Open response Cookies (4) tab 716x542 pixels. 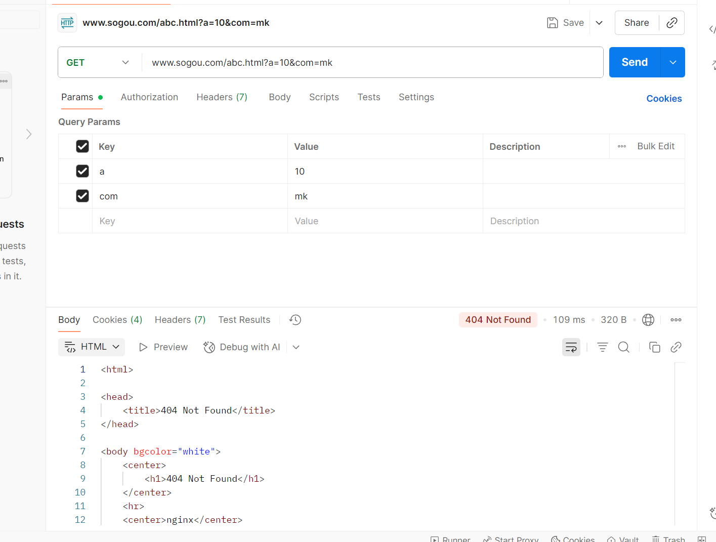click(117, 320)
